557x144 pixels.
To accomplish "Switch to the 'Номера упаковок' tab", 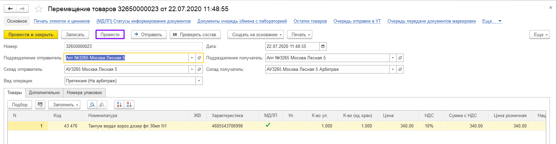I will pyautogui.click(x=84, y=93).
